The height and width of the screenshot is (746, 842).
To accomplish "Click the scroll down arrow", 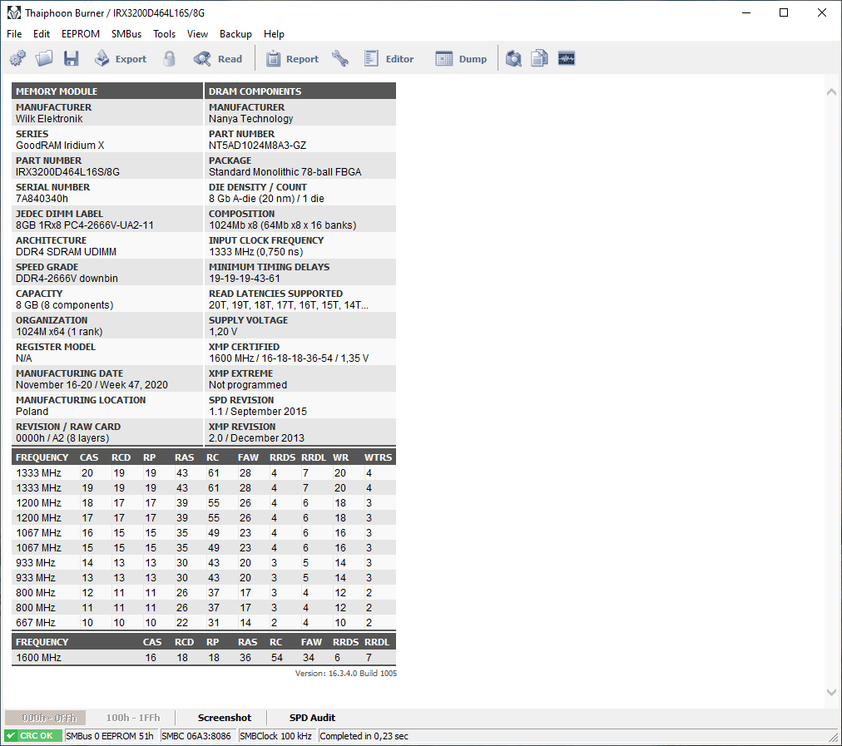I will pos(831,692).
